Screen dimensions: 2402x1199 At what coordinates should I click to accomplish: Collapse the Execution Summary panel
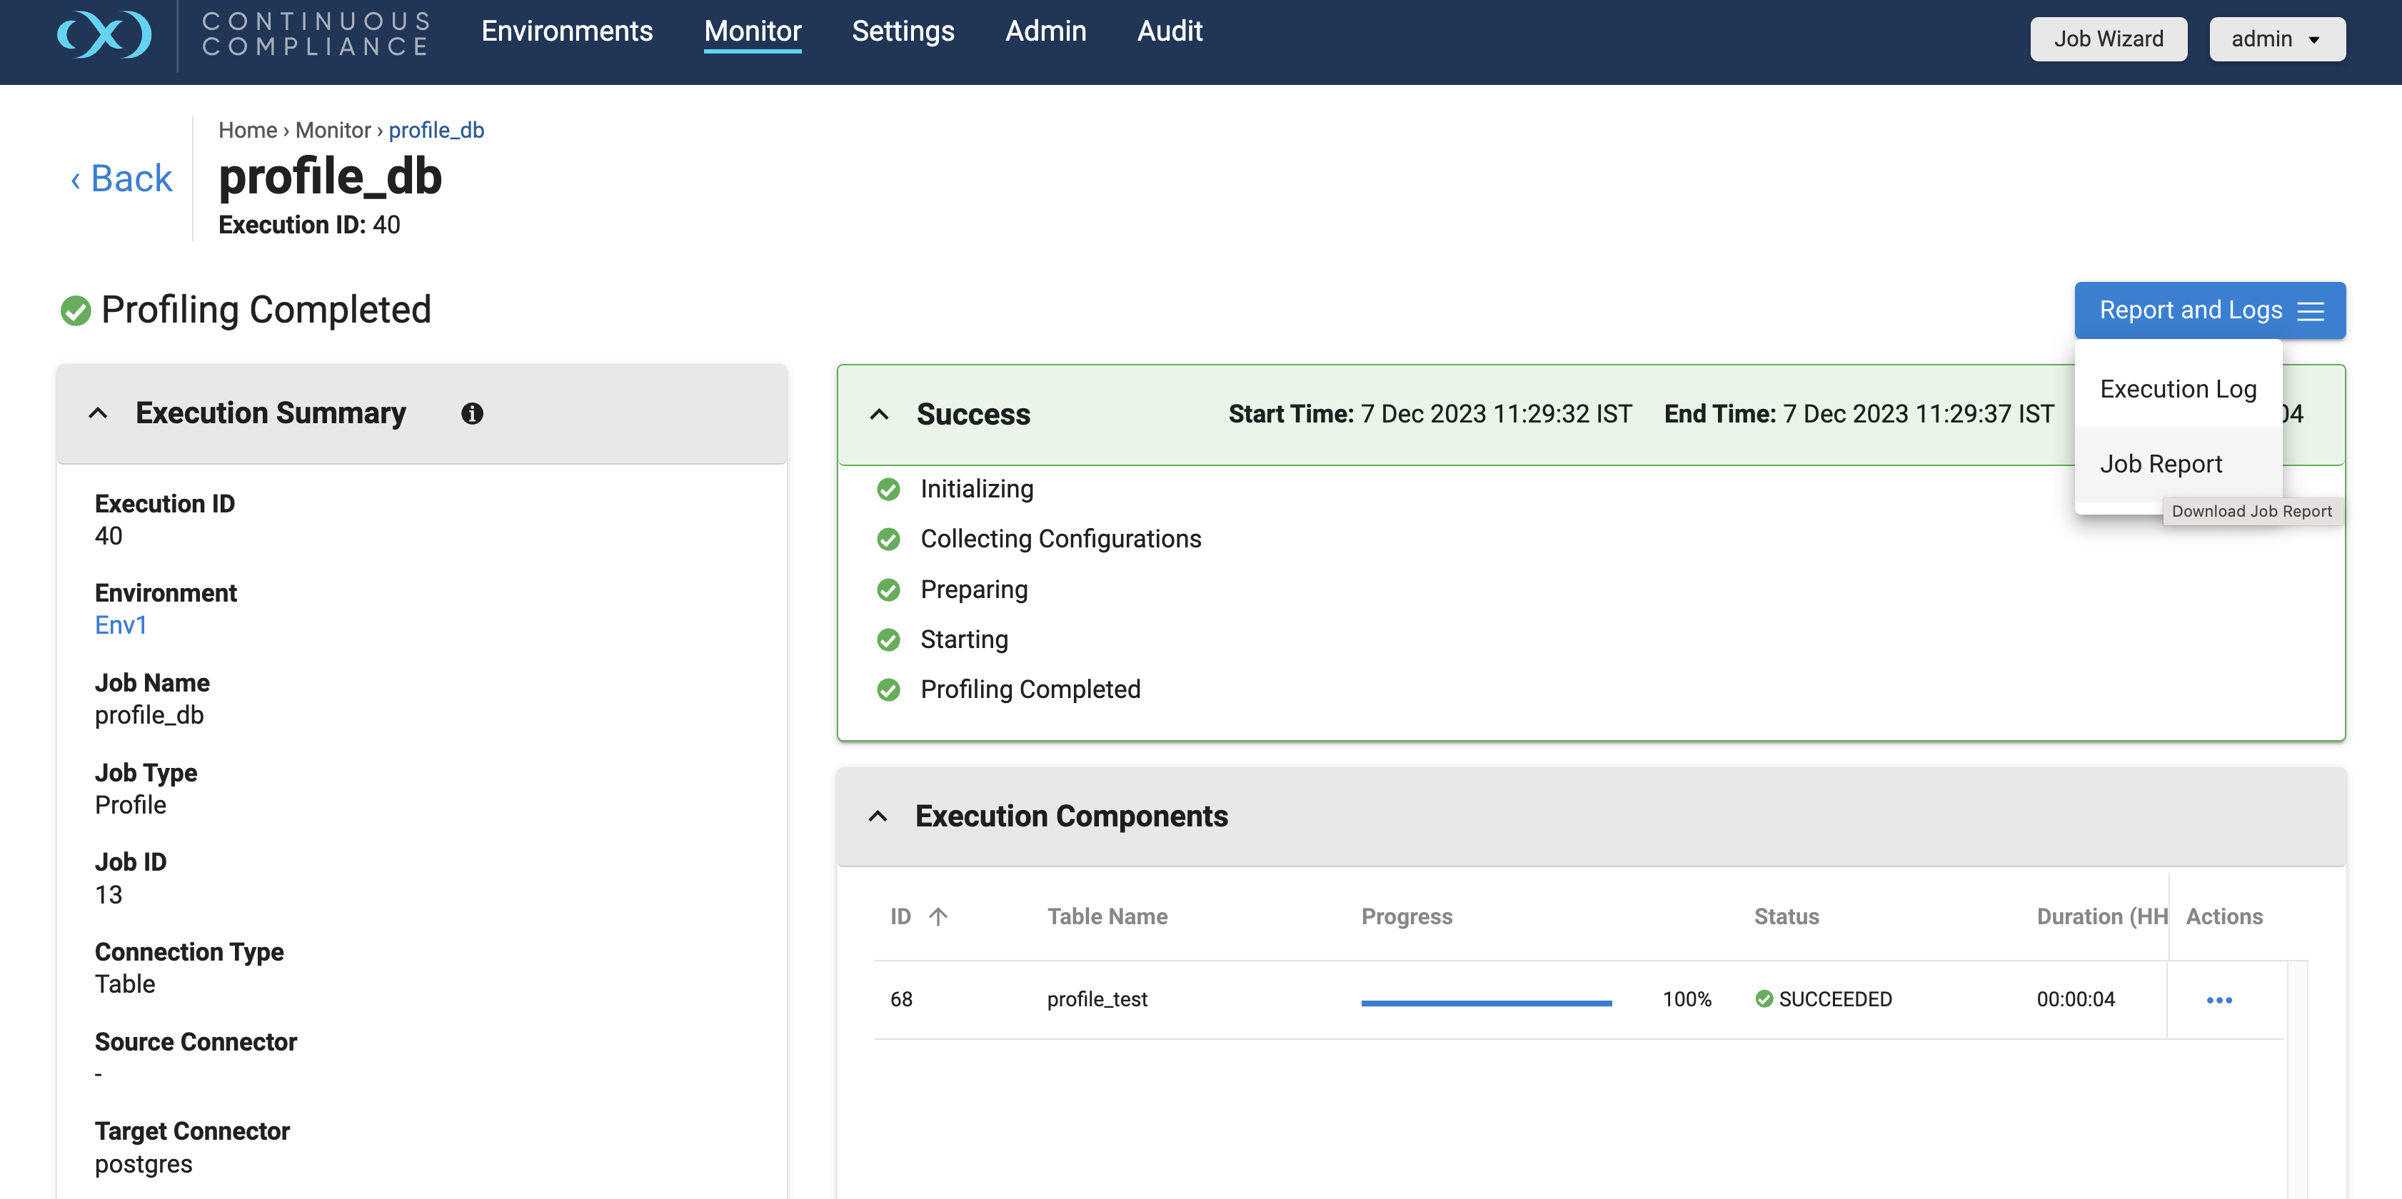[98, 413]
